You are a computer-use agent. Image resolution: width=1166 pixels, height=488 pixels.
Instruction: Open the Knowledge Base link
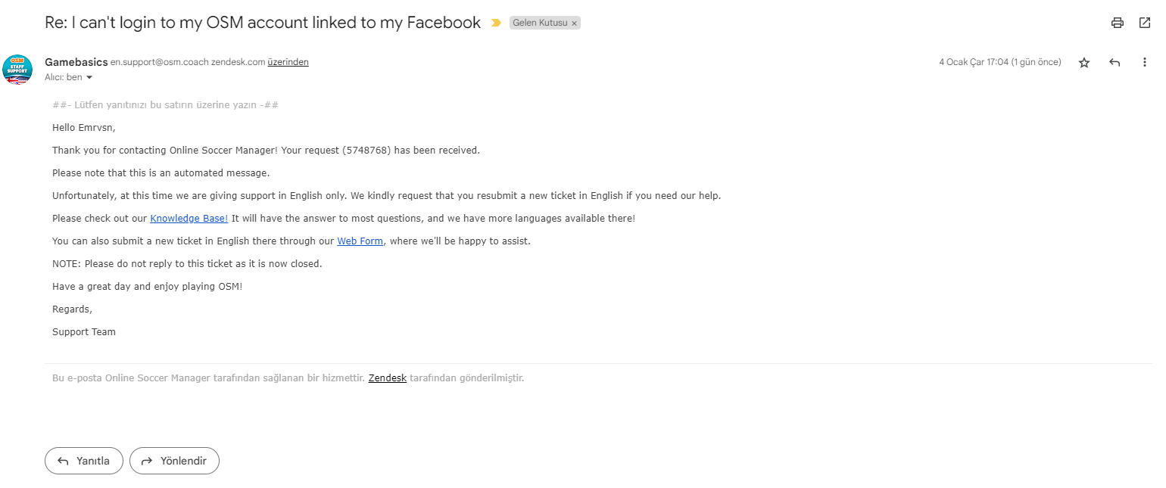189,219
